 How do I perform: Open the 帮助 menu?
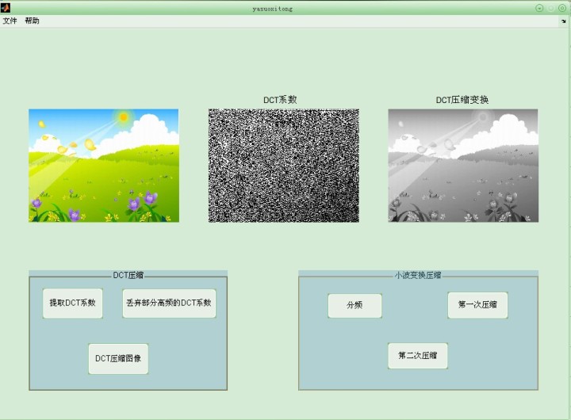pyautogui.click(x=32, y=21)
